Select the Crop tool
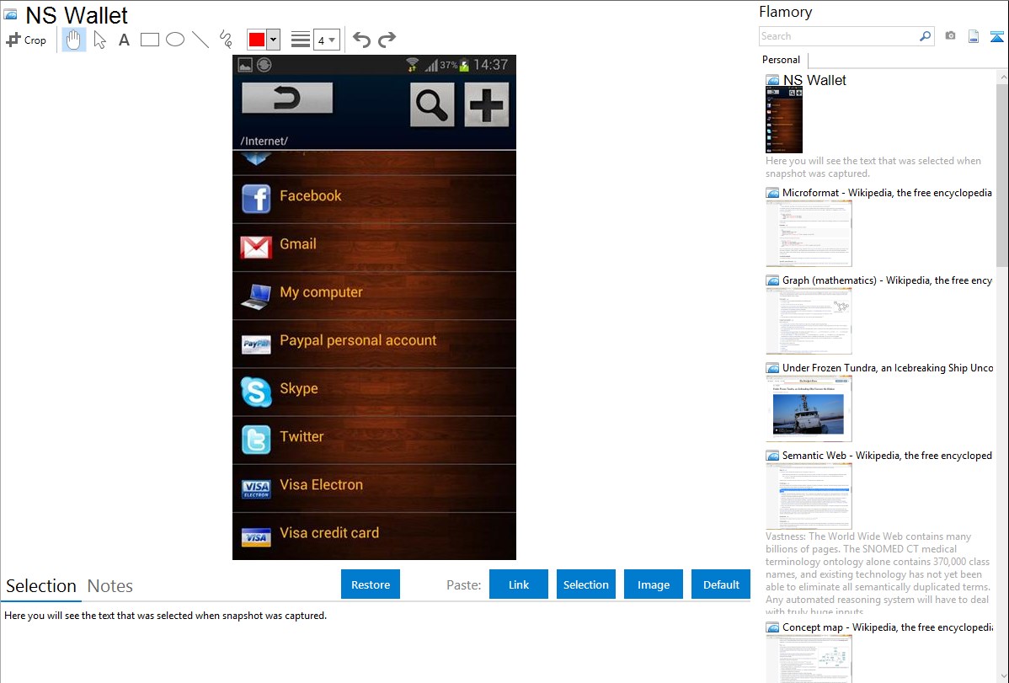 tap(26, 40)
